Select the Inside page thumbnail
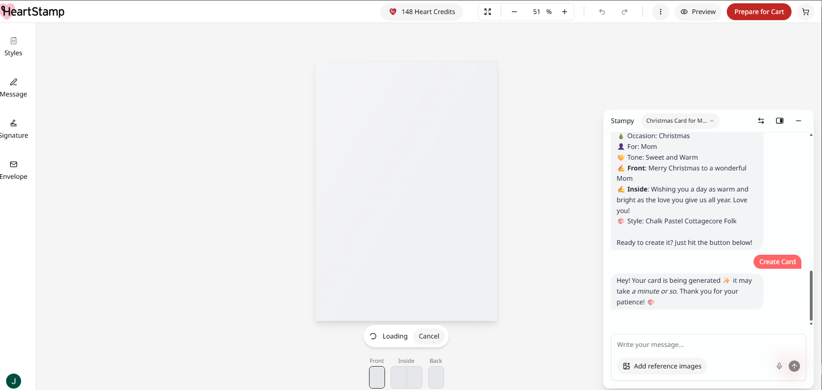Screen dimensions: 822x390 point(407,377)
